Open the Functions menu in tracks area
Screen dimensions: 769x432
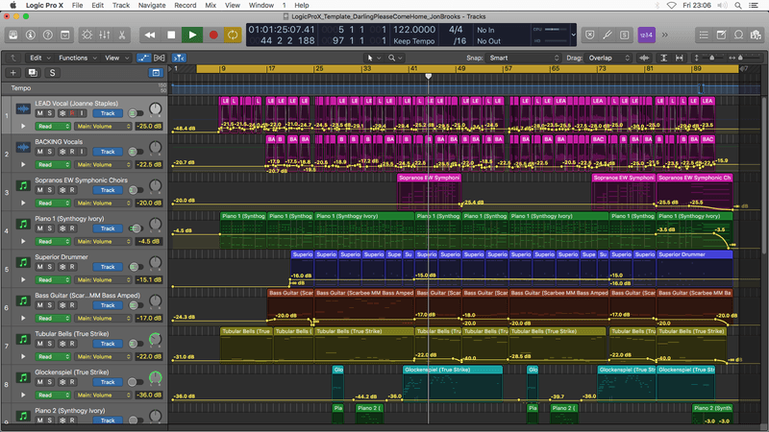click(x=78, y=58)
